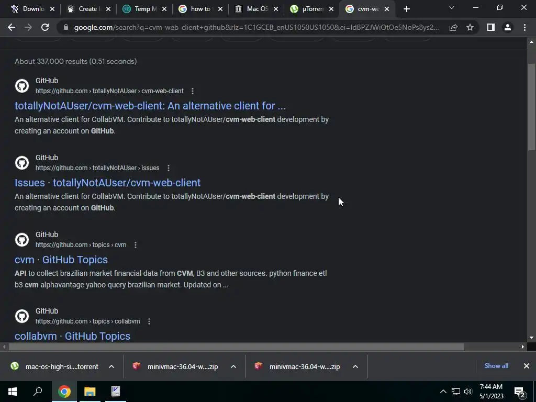
Task: Click the address bar URL
Action: (256, 27)
